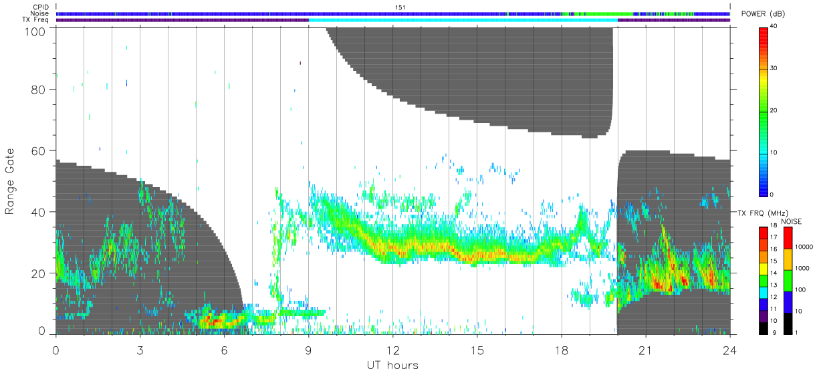Click the UT hours axis title
The height and width of the screenshot is (379, 821).
point(392,365)
